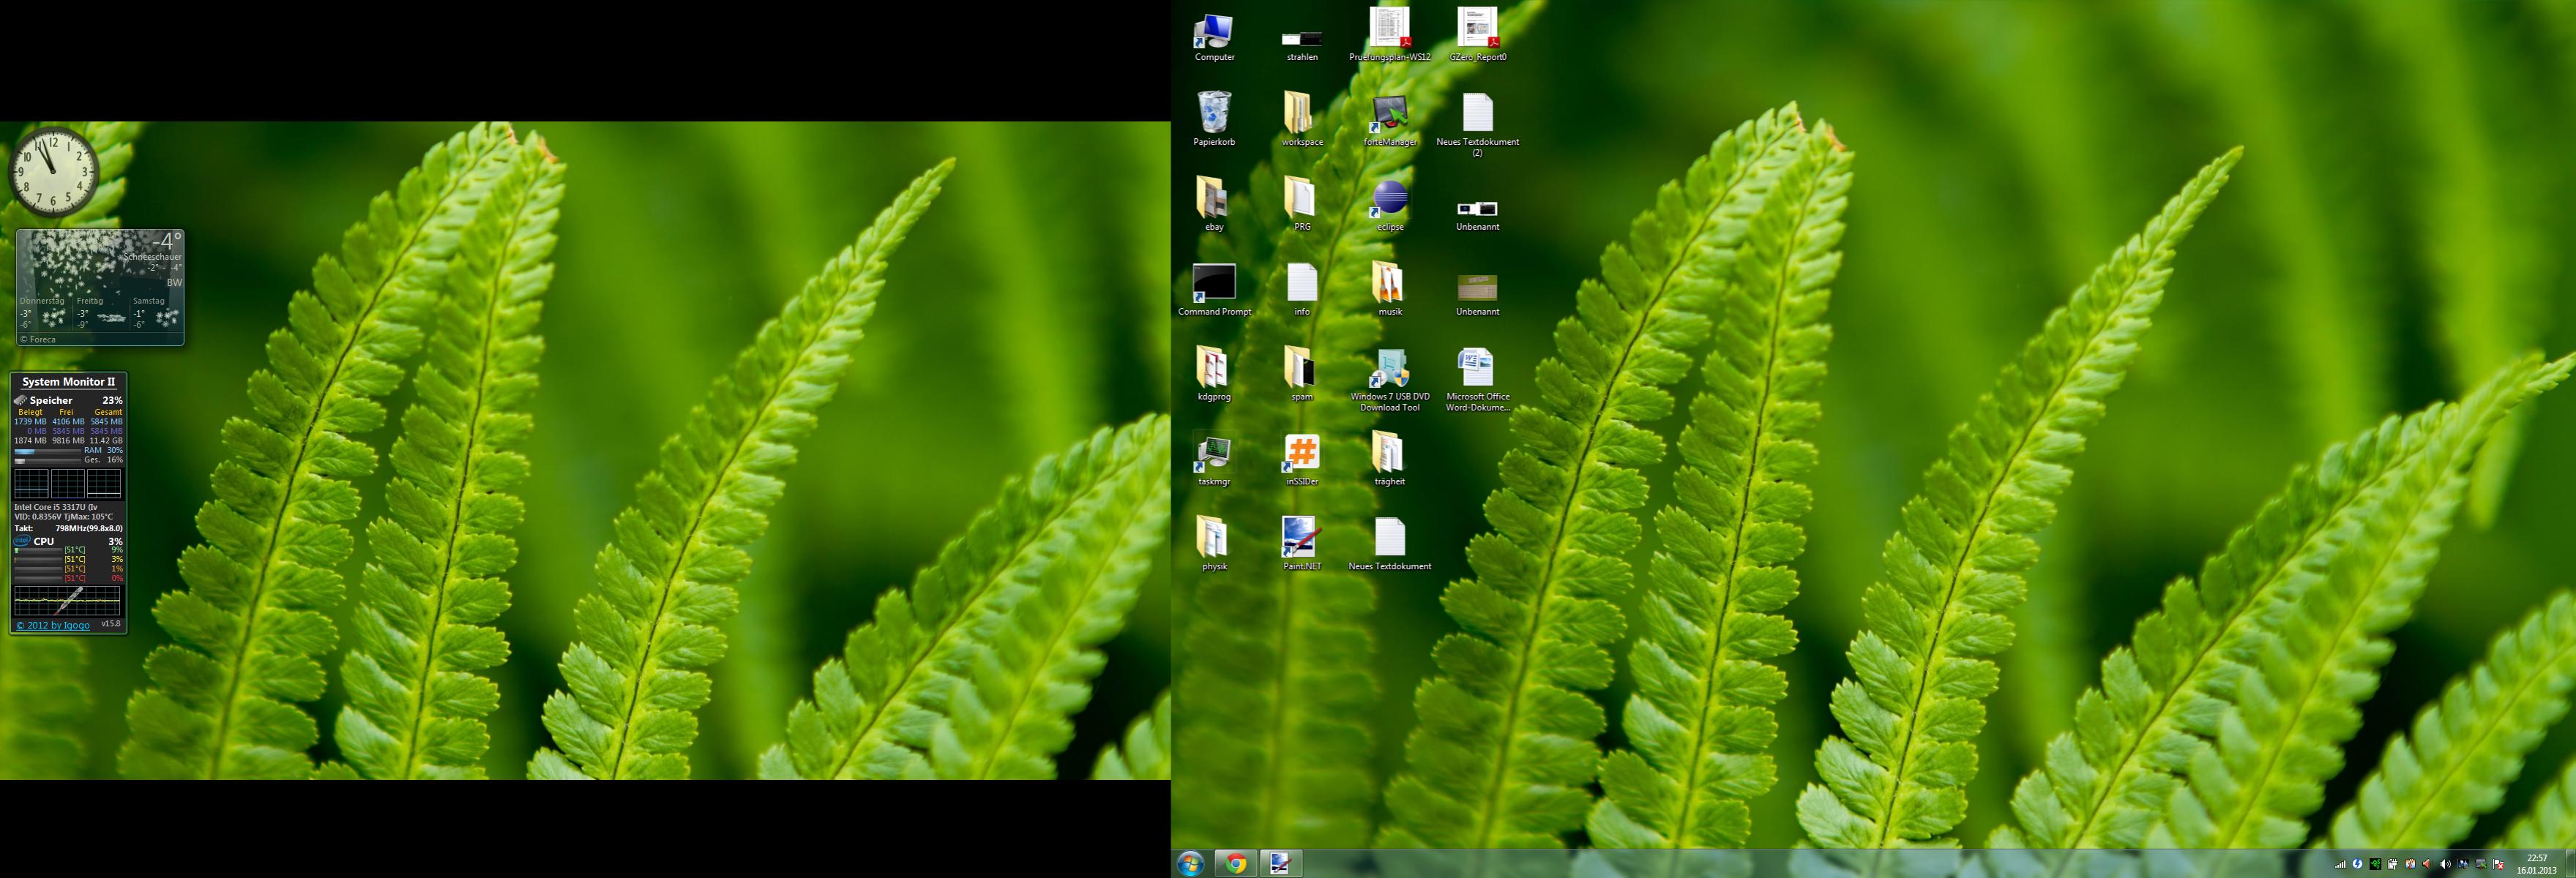Open Google Chrome from the taskbar
Viewport: 2576px width, 878px height.
coord(1236,863)
